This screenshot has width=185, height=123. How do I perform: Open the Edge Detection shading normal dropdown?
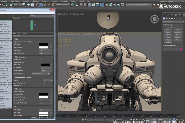coord(40,74)
